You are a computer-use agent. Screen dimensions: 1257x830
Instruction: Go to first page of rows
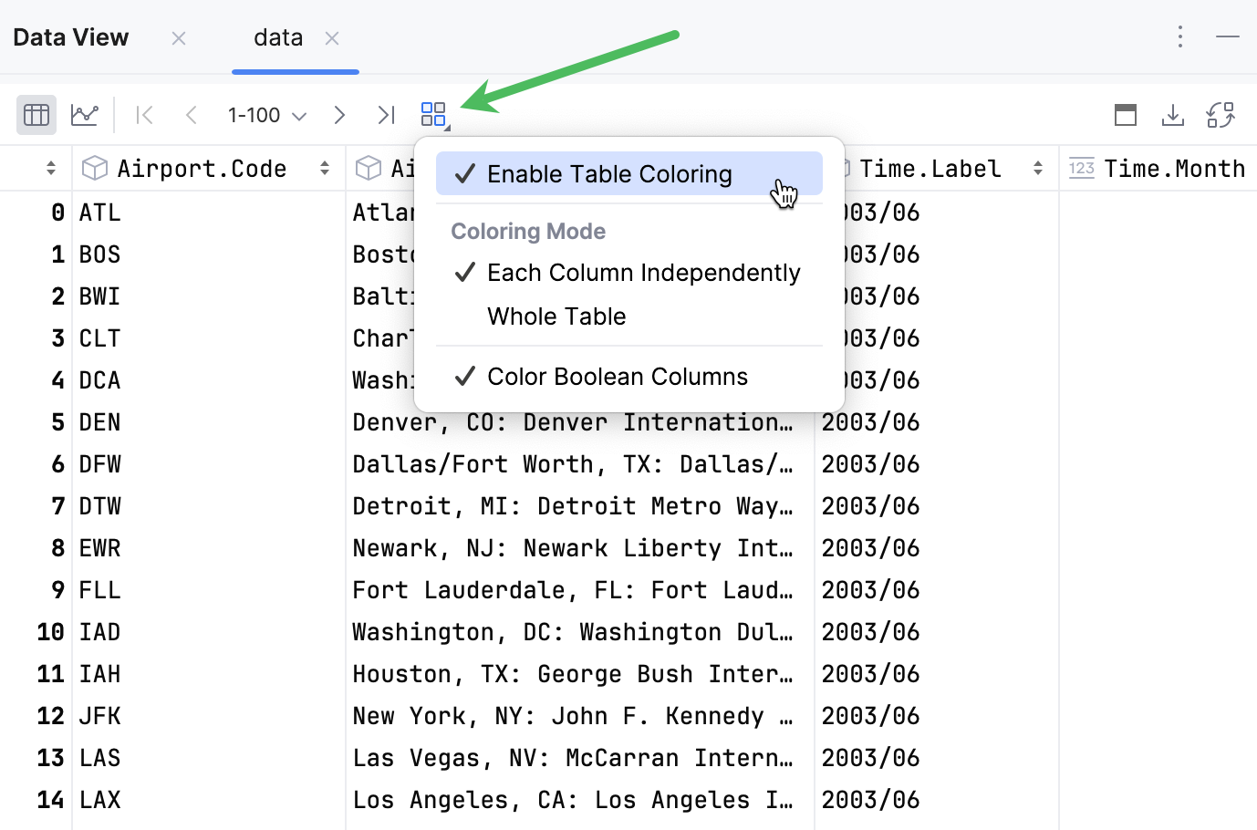[x=144, y=115]
